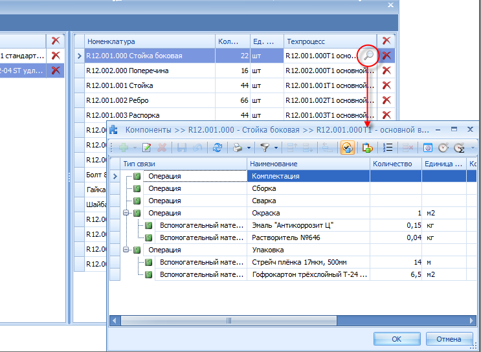The image size is (481, 352).
Task: Click the stopwatch icon without sigma
Action: point(443,148)
